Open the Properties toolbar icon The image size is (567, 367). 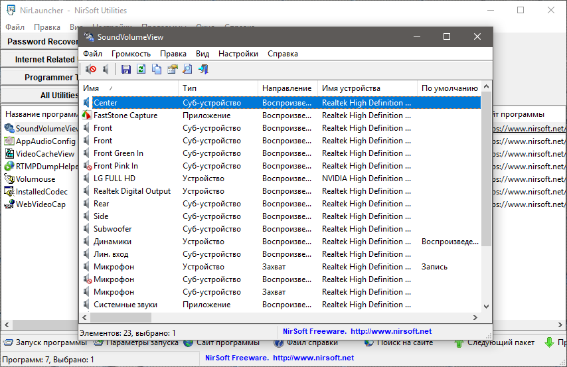[172, 69]
